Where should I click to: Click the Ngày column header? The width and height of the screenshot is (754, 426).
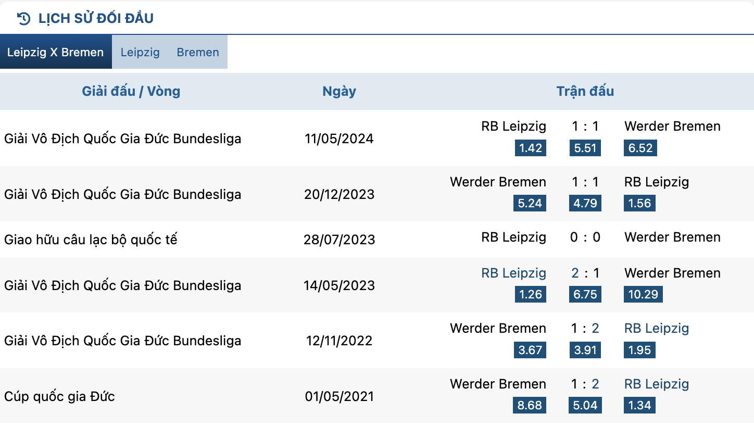(x=340, y=91)
